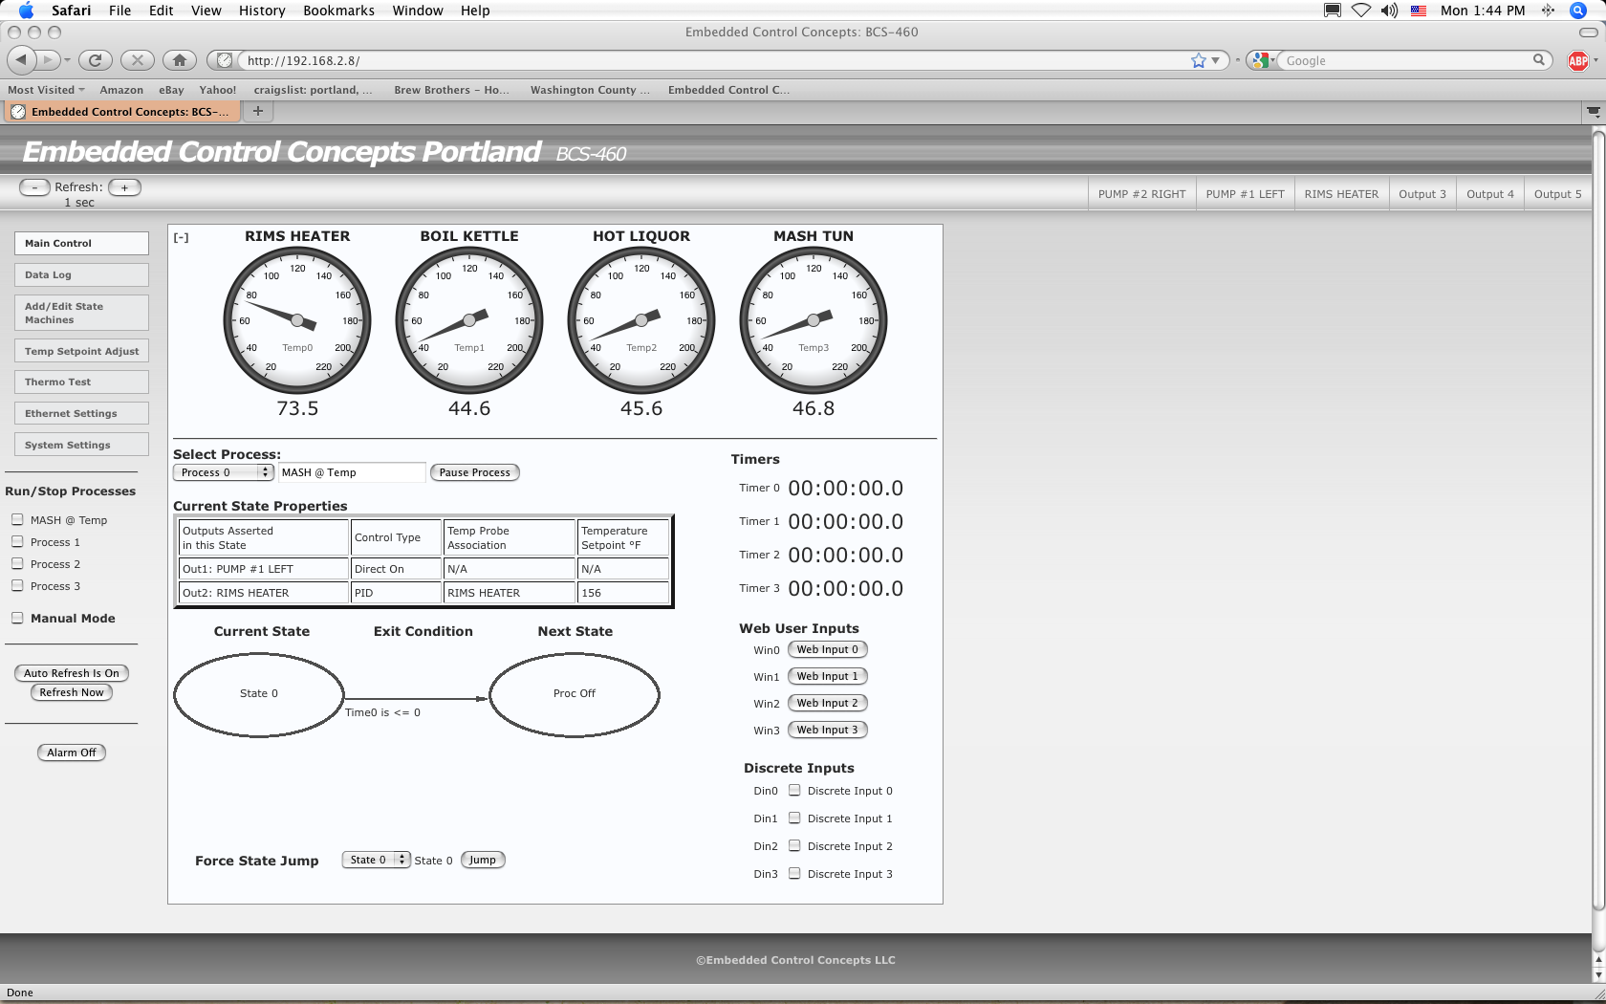Go forward with the Safari forward arrow
1606x1004 pixels.
[47, 60]
